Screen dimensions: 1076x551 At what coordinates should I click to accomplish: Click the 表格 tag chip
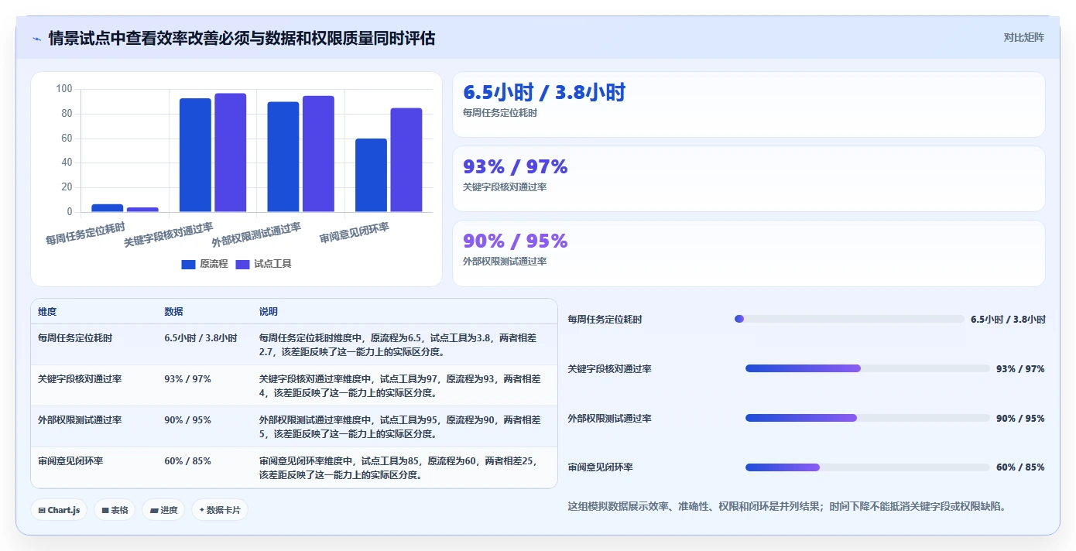(x=115, y=510)
